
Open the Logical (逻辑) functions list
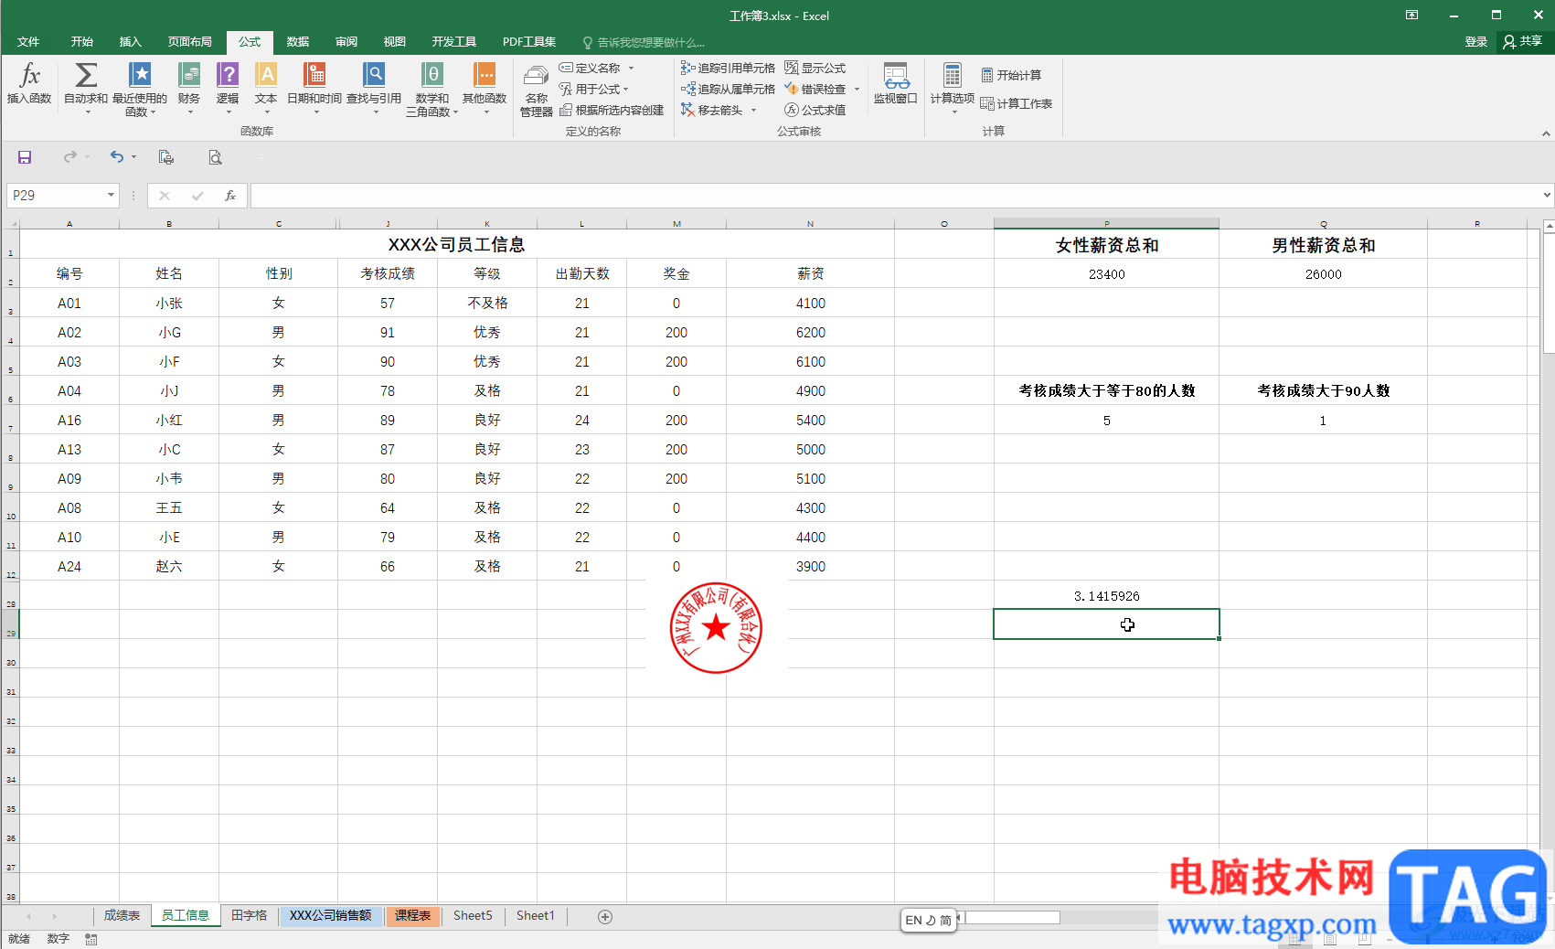228,89
